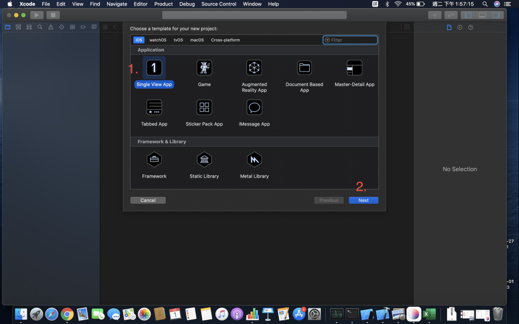Open the Apple menu
This screenshot has height=324, width=519.
click(10, 4)
